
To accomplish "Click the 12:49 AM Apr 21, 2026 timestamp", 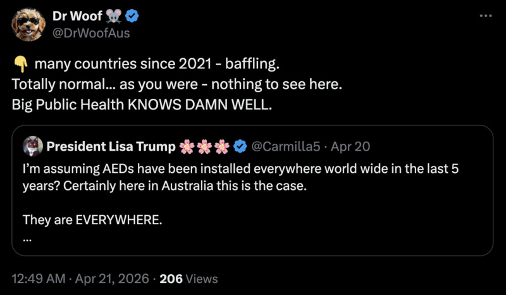I will [x=81, y=279].
